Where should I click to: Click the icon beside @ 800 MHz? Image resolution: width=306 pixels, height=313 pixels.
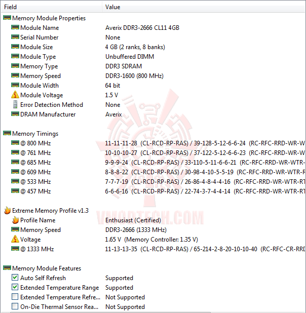pos(15,143)
